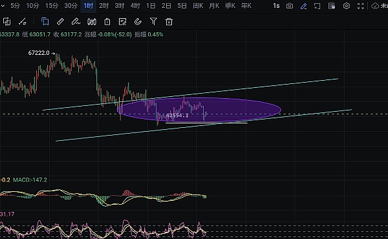
Task: Click the 62554.1 price label
Action: pos(177,116)
